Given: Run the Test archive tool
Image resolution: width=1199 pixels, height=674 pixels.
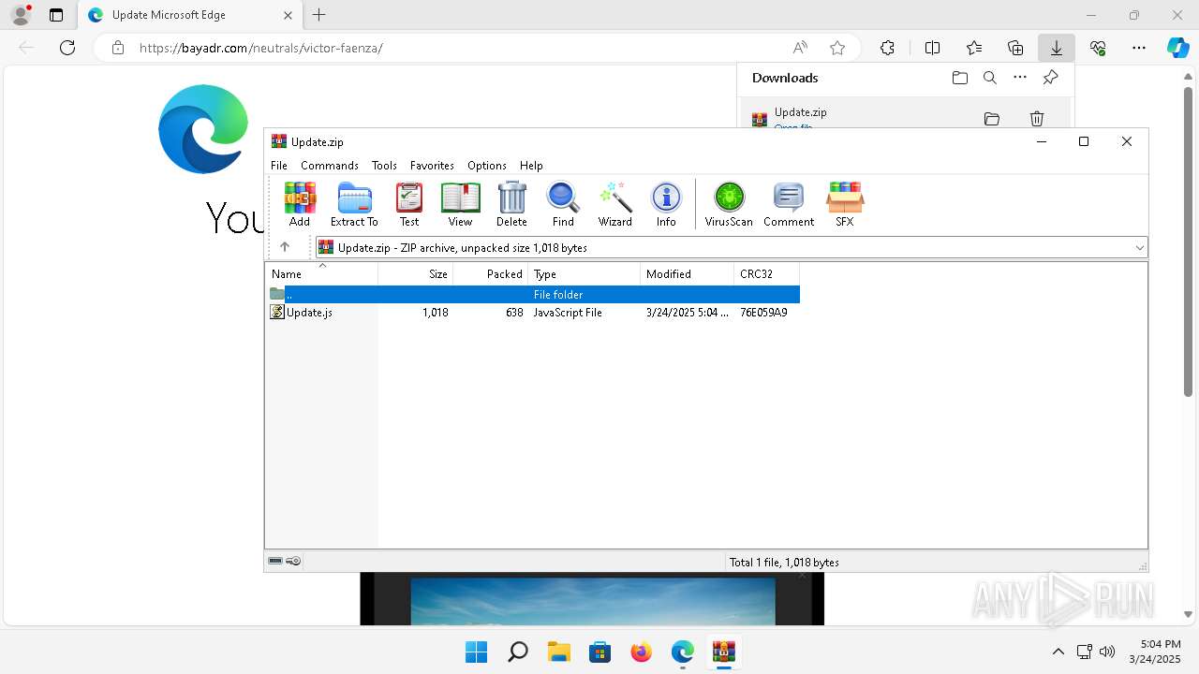Looking at the screenshot, I should click(409, 204).
